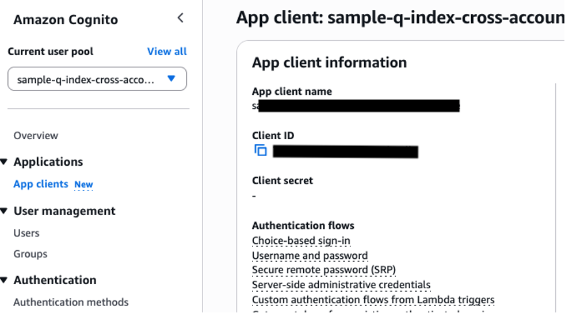This screenshot has height=313, width=565.
Task: Open the current user pool dropdown
Action: pyautogui.click(x=97, y=79)
